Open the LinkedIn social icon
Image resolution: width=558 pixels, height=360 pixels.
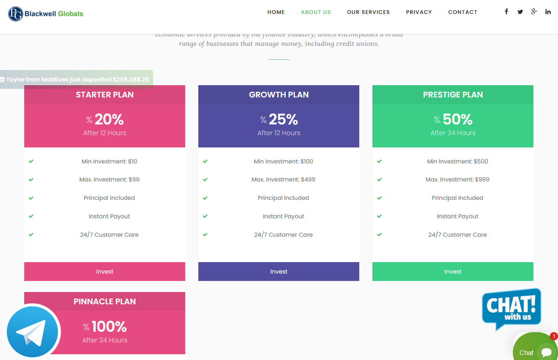tap(548, 12)
